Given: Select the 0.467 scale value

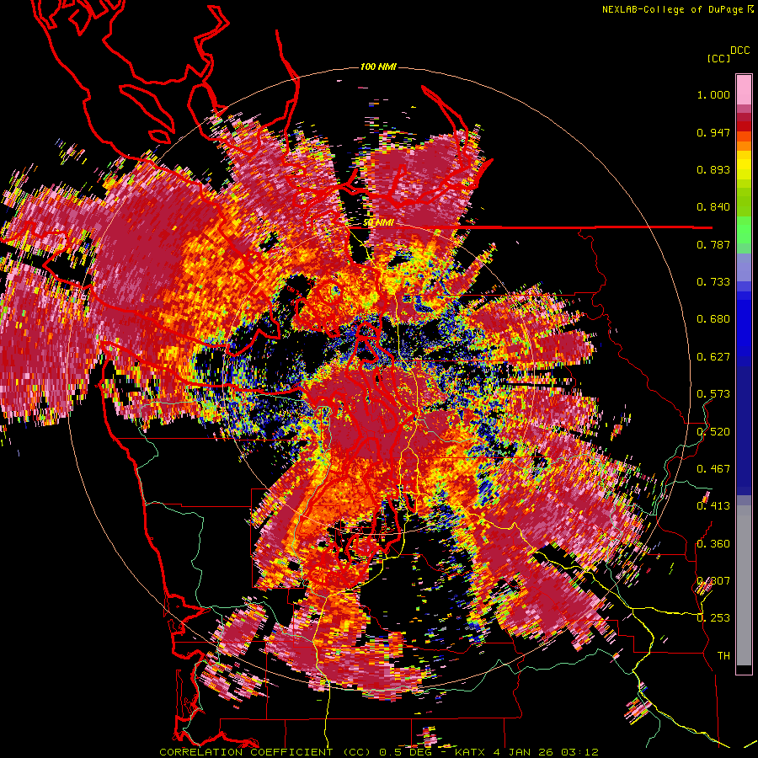Looking at the screenshot, I should 713,469.
